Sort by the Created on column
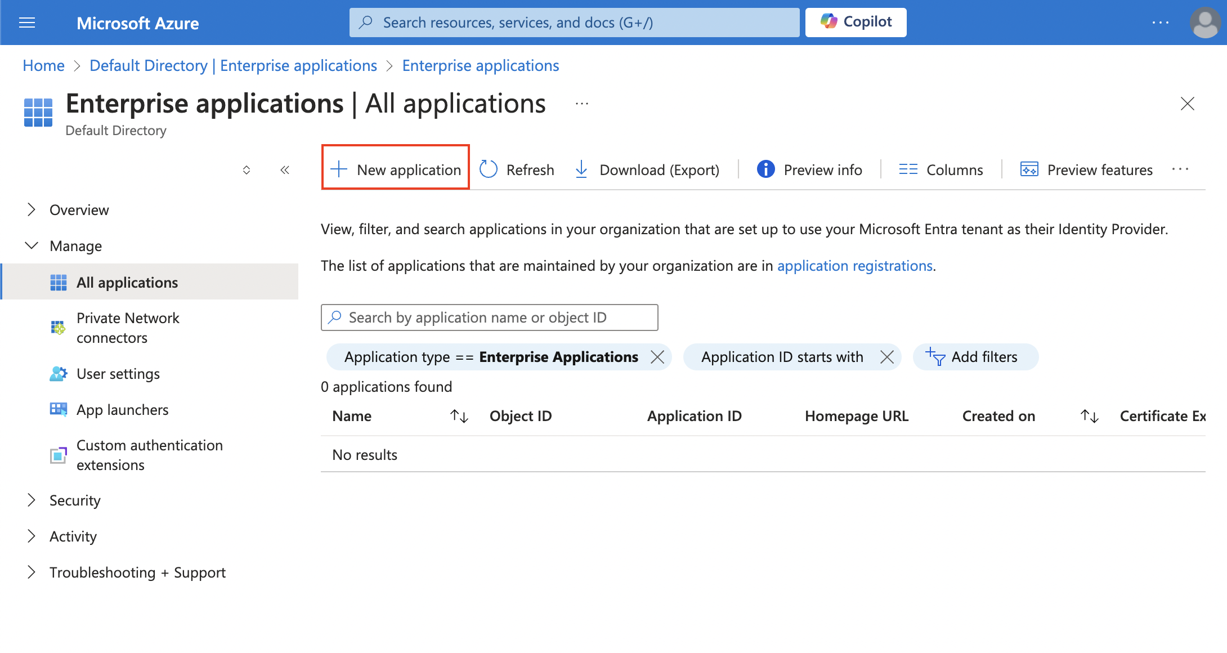Screen dimensions: 1227x653 pos(1090,416)
